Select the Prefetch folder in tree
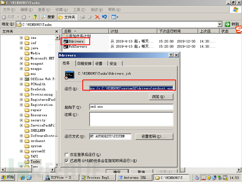Image resolution: width=242 pixels, height=182 pixels. (x=35, y=89)
